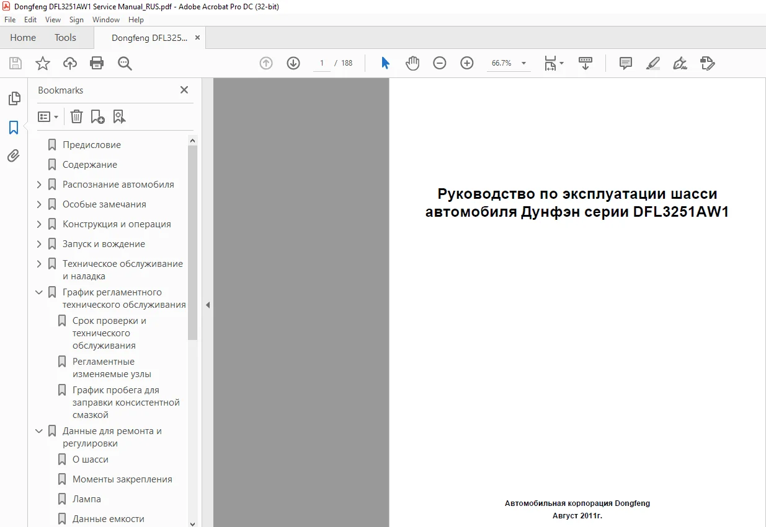The height and width of the screenshot is (527, 766).
Task: Print the document
Action: click(97, 63)
